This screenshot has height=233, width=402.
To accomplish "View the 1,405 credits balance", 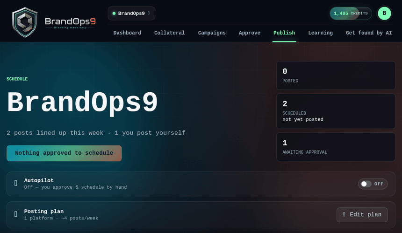I will point(351,14).
